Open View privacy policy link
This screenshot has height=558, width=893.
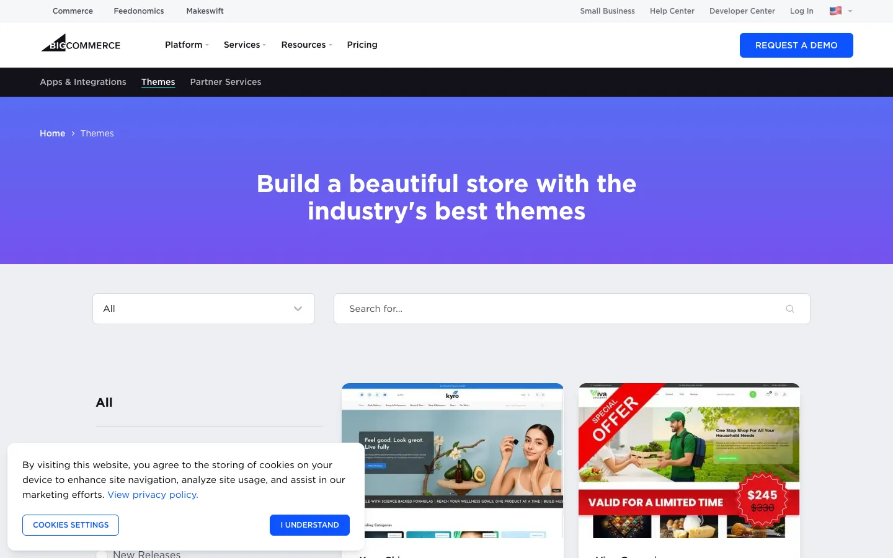153,495
